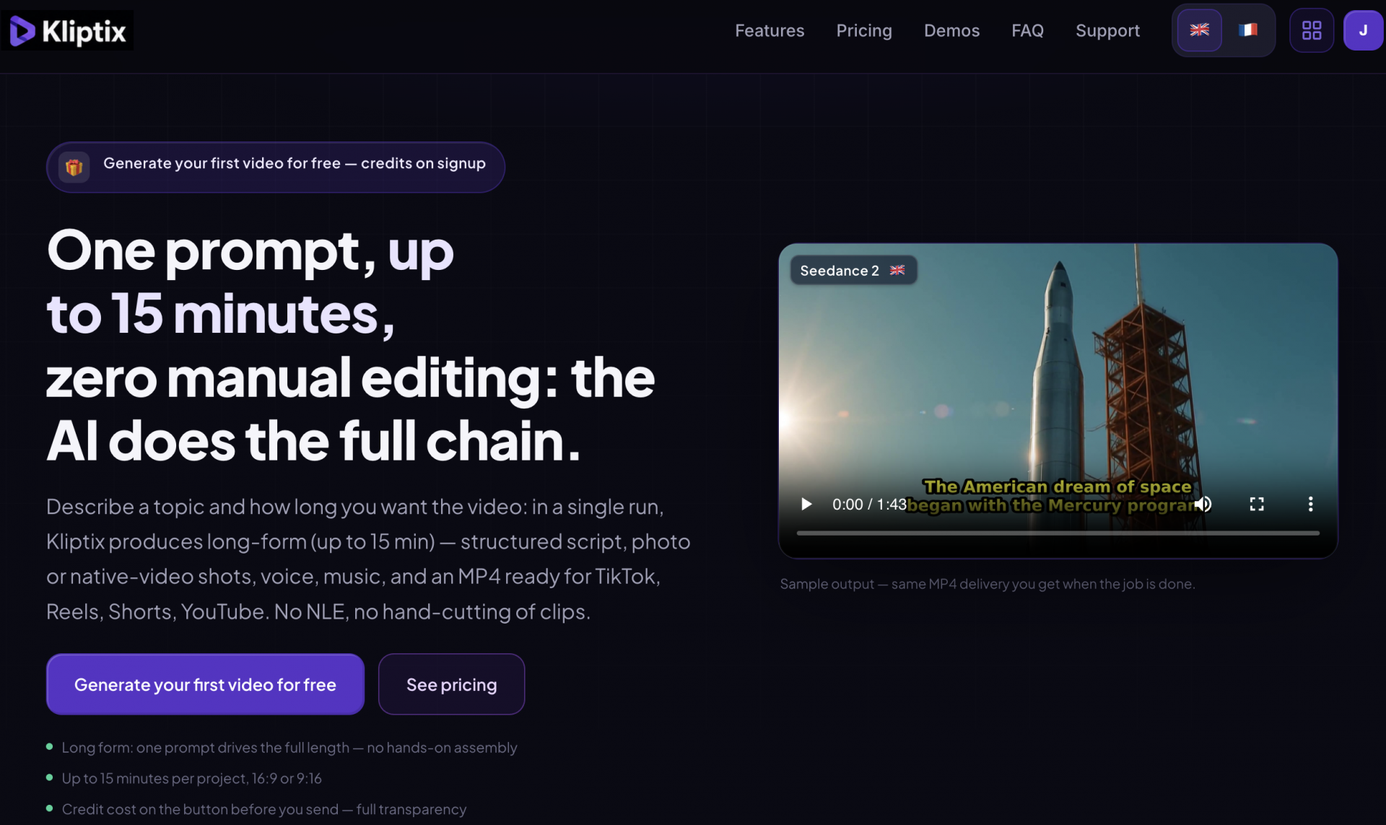
Task: Enter fullscreen on the sample video
Action: [1257, 504]
